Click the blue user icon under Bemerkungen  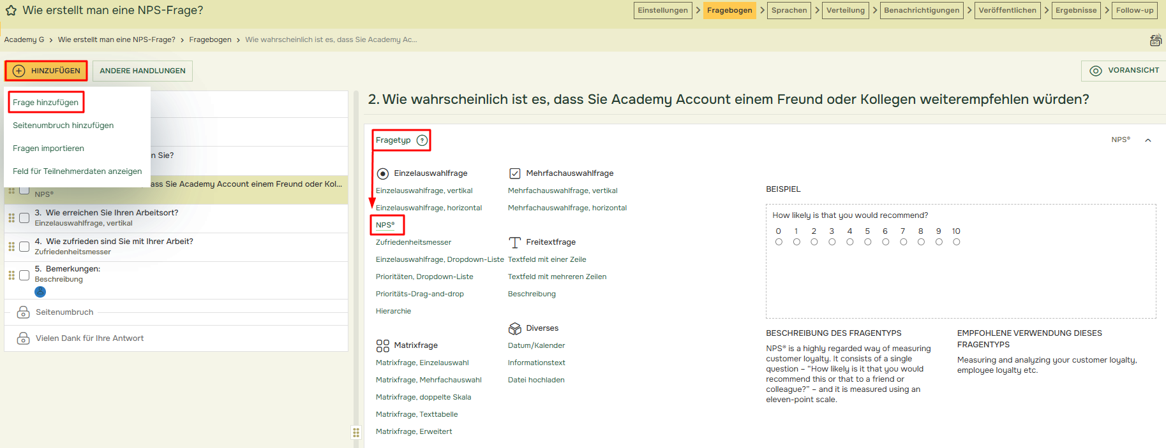pyautogui.click(x=40, y=292)
